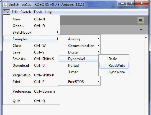The width and height of the screenshot is (151, 115).
Task: Expand the FreeRTOS examples submenu
Action: (x=80, y=82)
